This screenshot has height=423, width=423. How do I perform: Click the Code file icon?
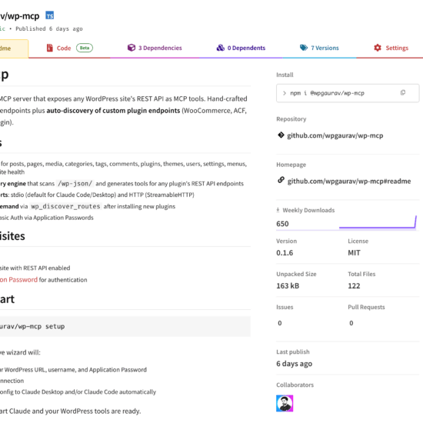(50, 48)
